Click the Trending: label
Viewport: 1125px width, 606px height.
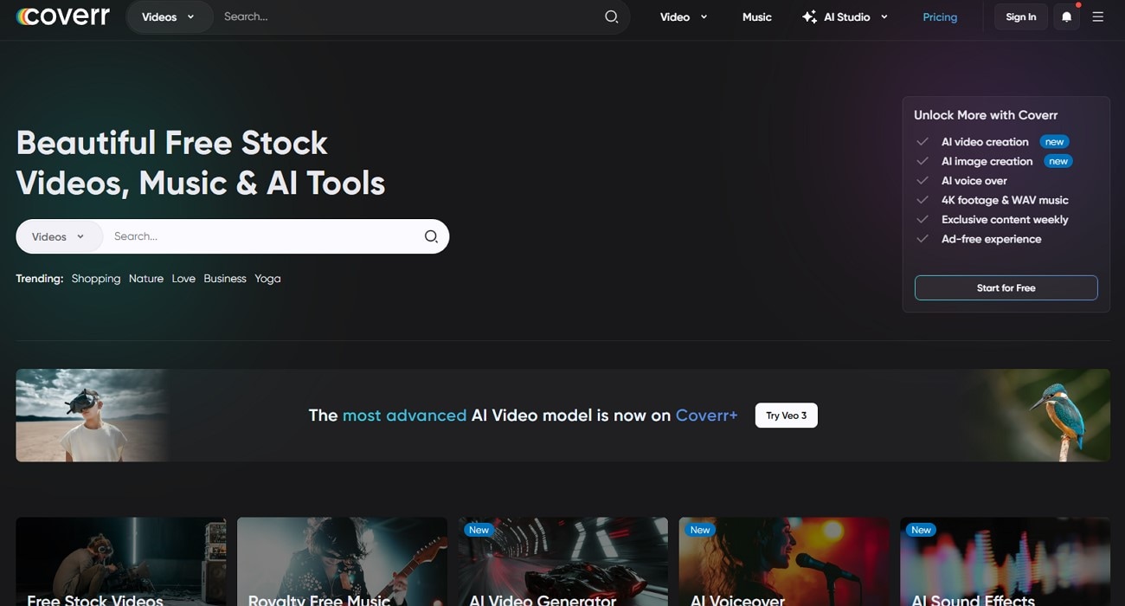[40, 279]
